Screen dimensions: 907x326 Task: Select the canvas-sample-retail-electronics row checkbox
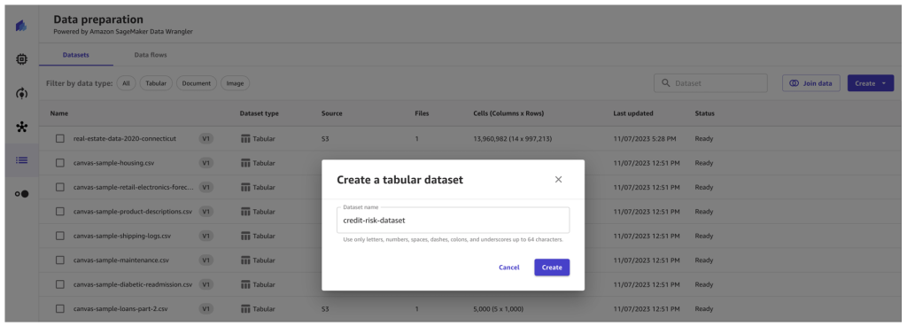pyautogui.click(x=60, y=187)
